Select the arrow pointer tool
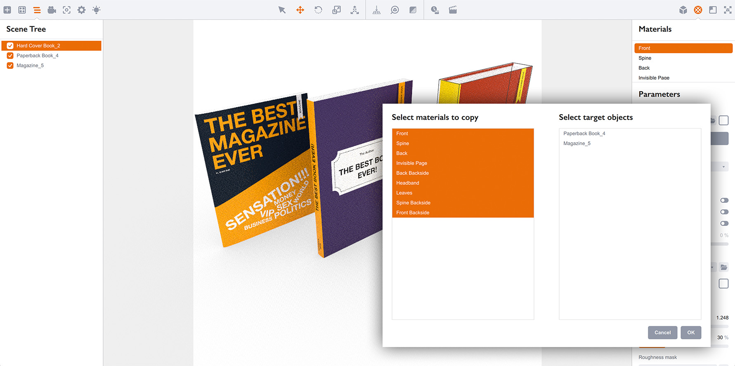Screen dimensions: 735x366 tap(282, 10)
